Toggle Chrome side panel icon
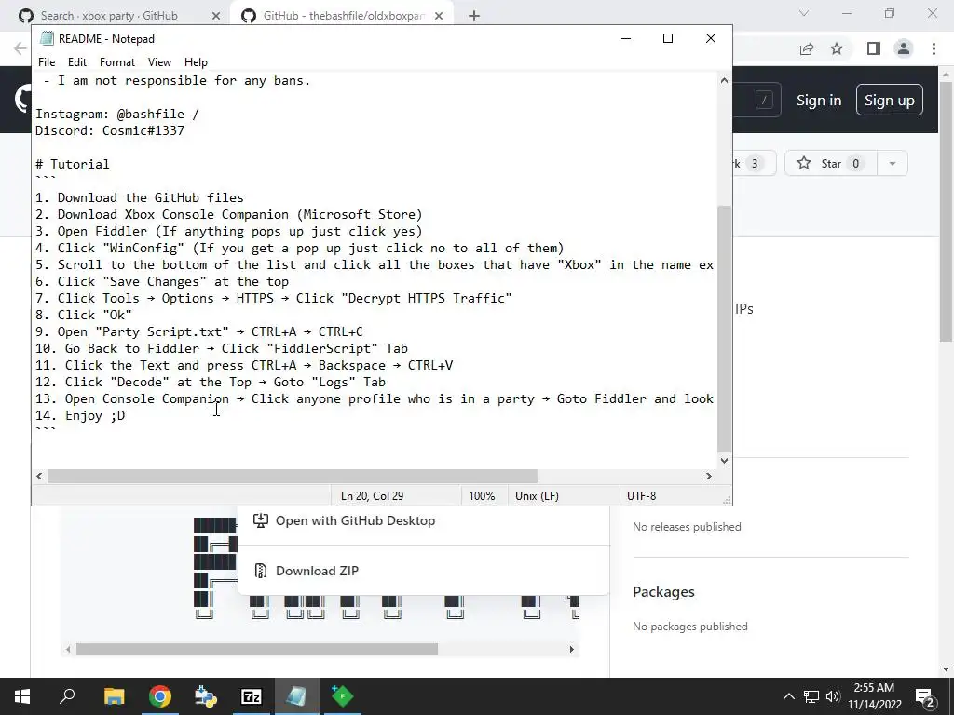 point(874,48)
